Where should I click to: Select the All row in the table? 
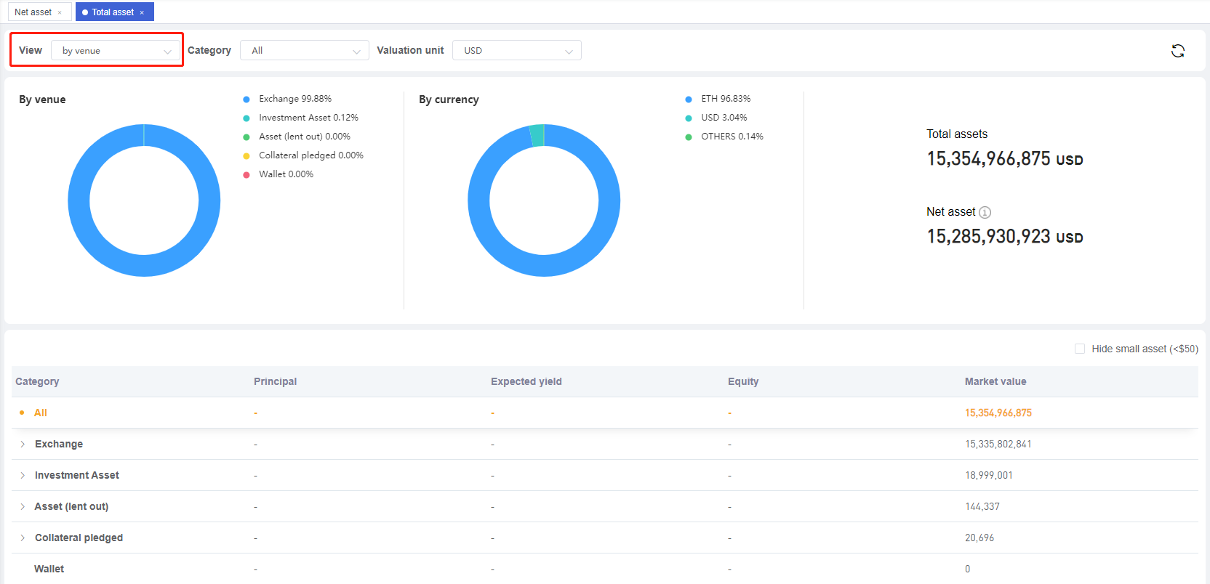click(605, 413)
